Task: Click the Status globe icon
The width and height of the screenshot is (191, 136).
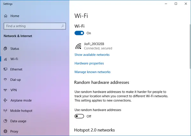Action: [x=5, y=49]
